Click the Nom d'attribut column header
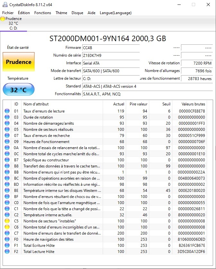216x269 pixels. click(62, 104)
